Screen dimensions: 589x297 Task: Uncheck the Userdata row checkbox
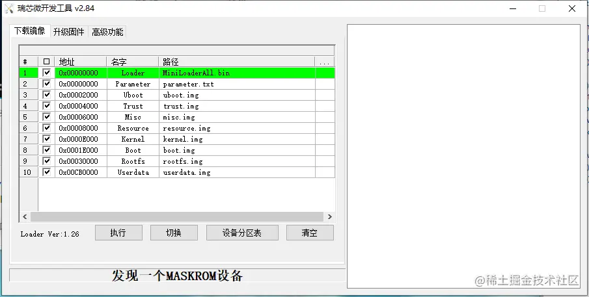coord(47,172)
